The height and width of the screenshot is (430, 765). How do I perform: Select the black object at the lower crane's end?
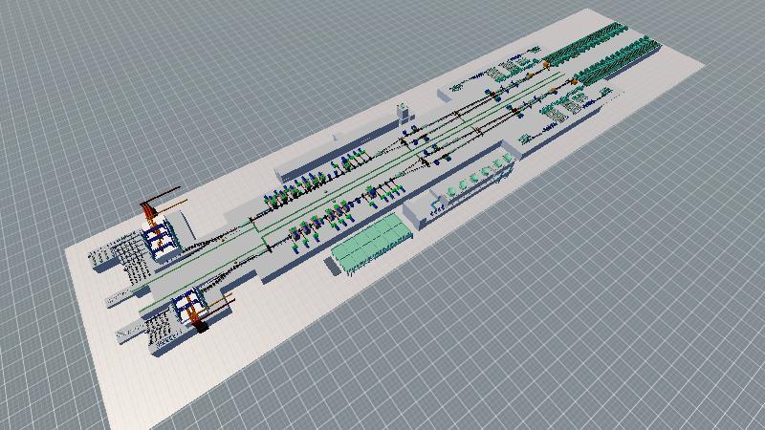tap(202, 330)
